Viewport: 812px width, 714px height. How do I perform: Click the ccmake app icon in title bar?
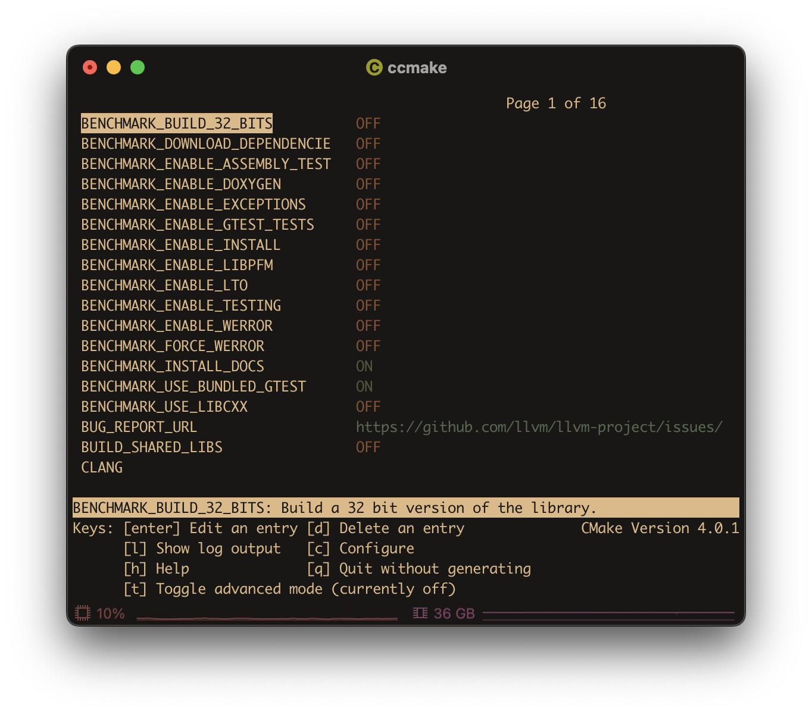point(374,67)
